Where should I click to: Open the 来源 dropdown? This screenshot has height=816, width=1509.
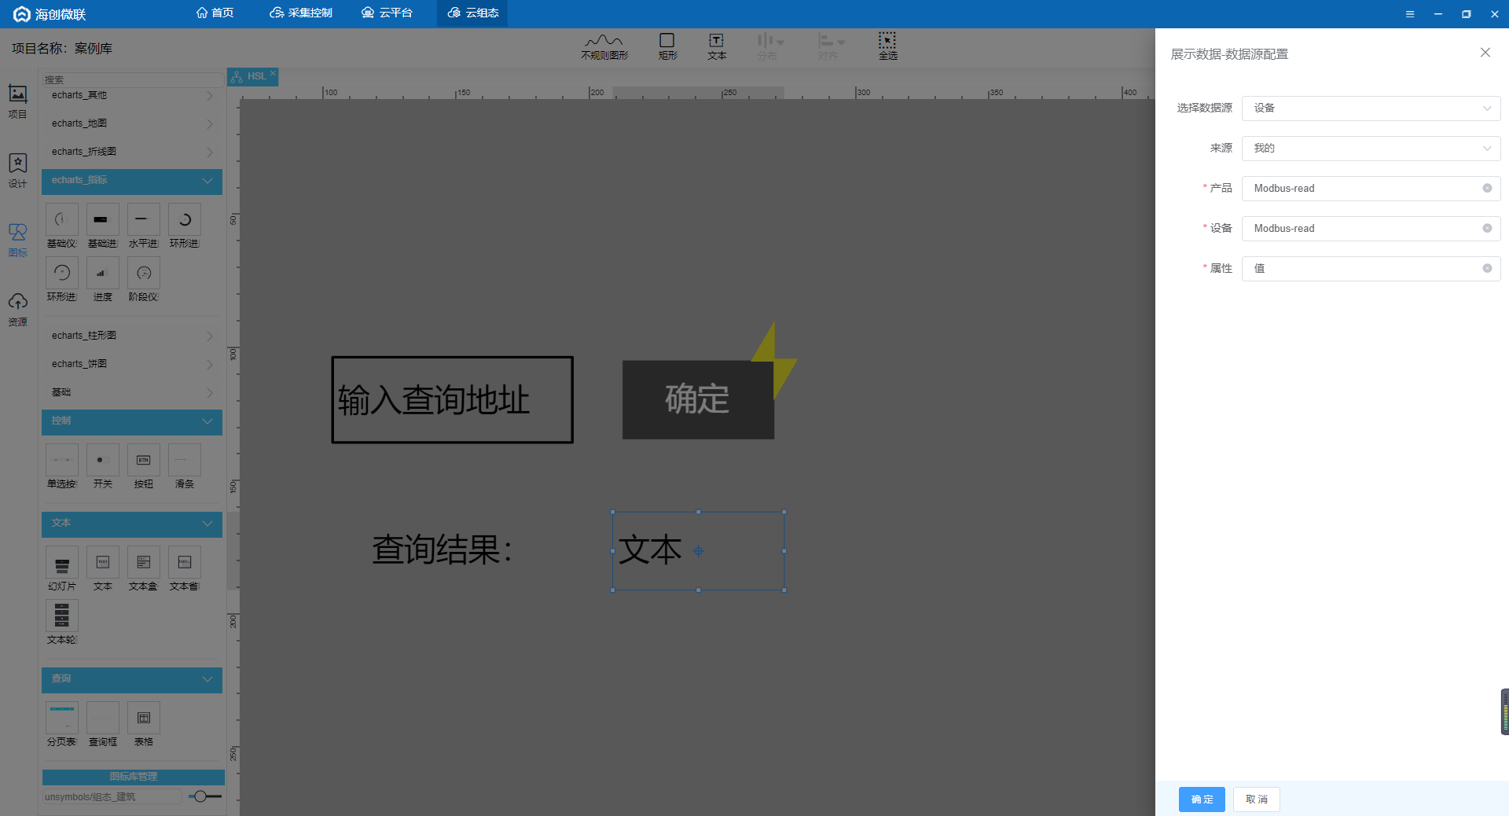[1371, 149]
